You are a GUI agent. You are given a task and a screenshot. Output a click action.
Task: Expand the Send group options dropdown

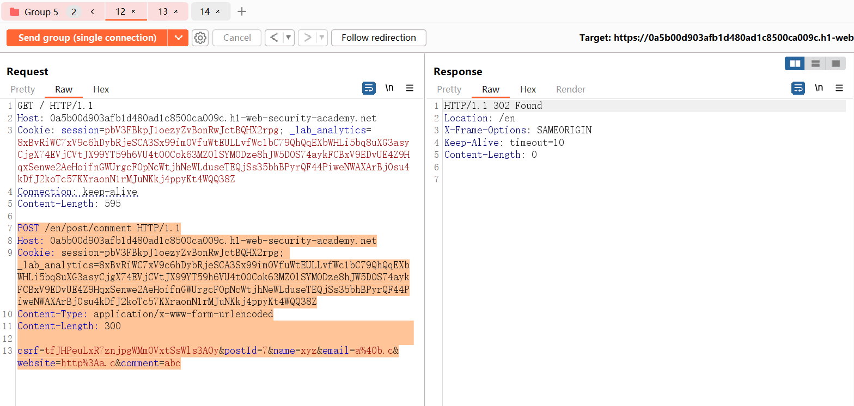[x=178, y=38]
